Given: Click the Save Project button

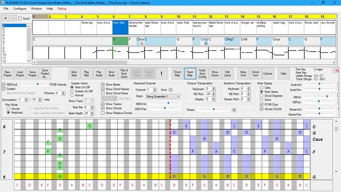Looking at the screenshot, I should [x=33, y=74].
